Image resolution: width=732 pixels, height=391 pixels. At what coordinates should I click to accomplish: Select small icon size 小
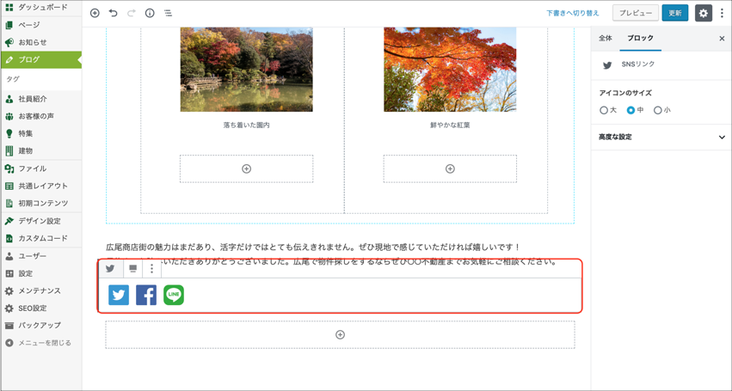click(x=658, y=110)
